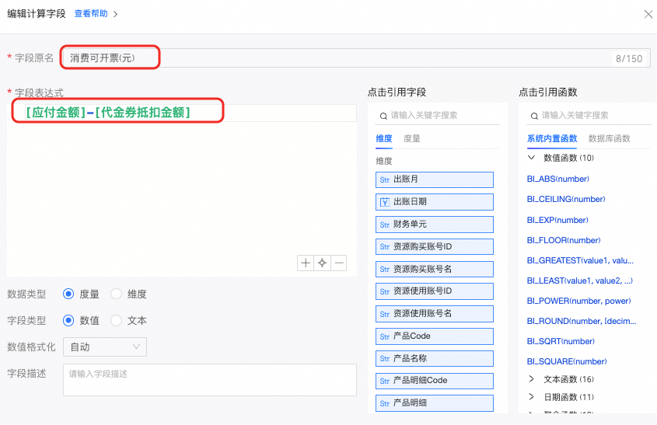657x425 pixels.
Task: Insert the BI_FLOOR(number) function
Action: (564, 240)
